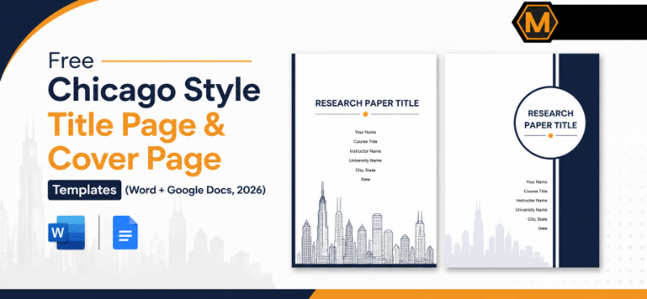The image size is (647, 299).
Task: Click the dark Templates badge
Action: click(85, 190)
